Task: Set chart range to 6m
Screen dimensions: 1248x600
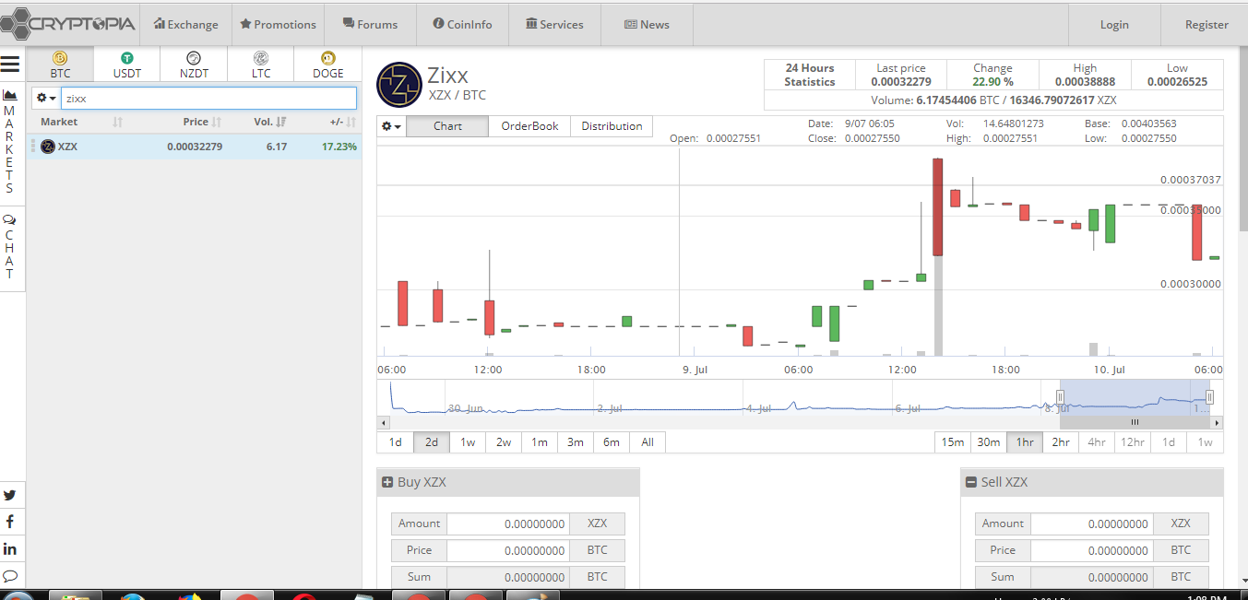Action: pyautogui.click(x=612, y=442)
